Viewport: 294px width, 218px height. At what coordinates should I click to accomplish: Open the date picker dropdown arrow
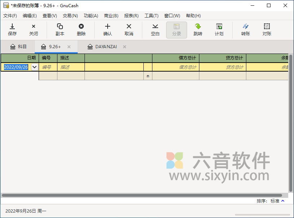34,67
